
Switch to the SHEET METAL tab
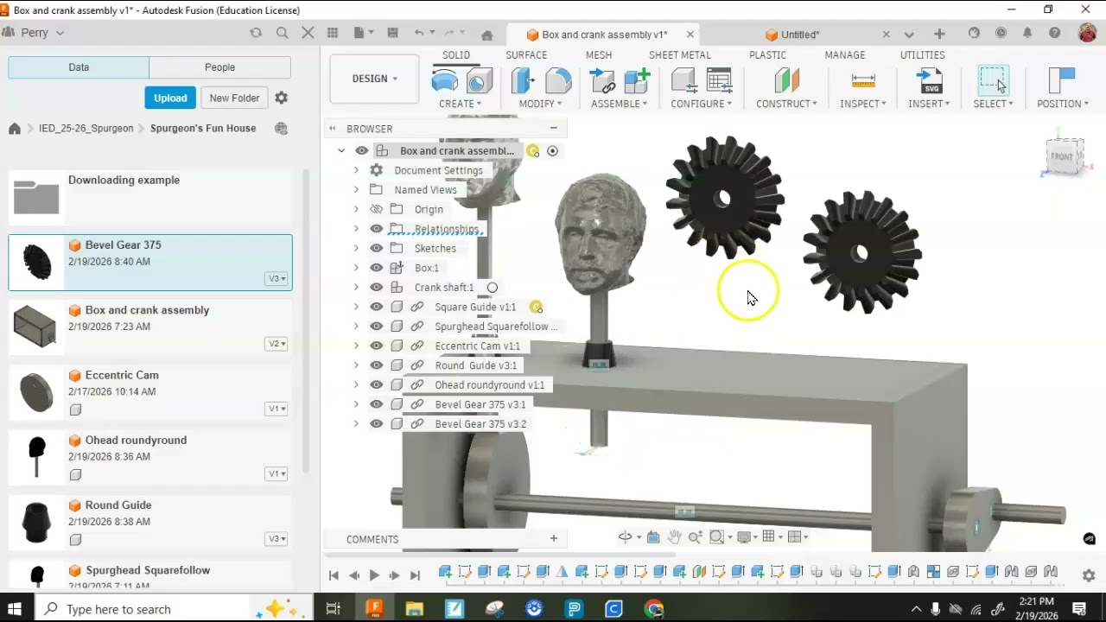[x=680, y=54]
